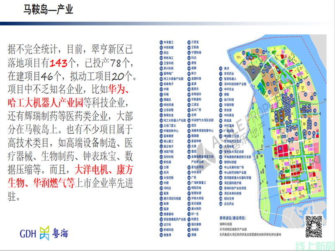335x251 pixels.
Task: Click the GDH logo at bottom left
Action: 29,233
